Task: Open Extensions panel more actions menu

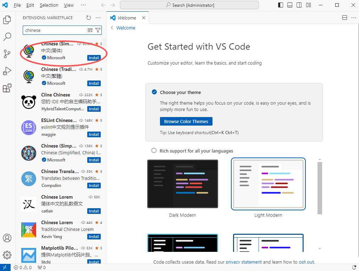Action: pos(98,18)
